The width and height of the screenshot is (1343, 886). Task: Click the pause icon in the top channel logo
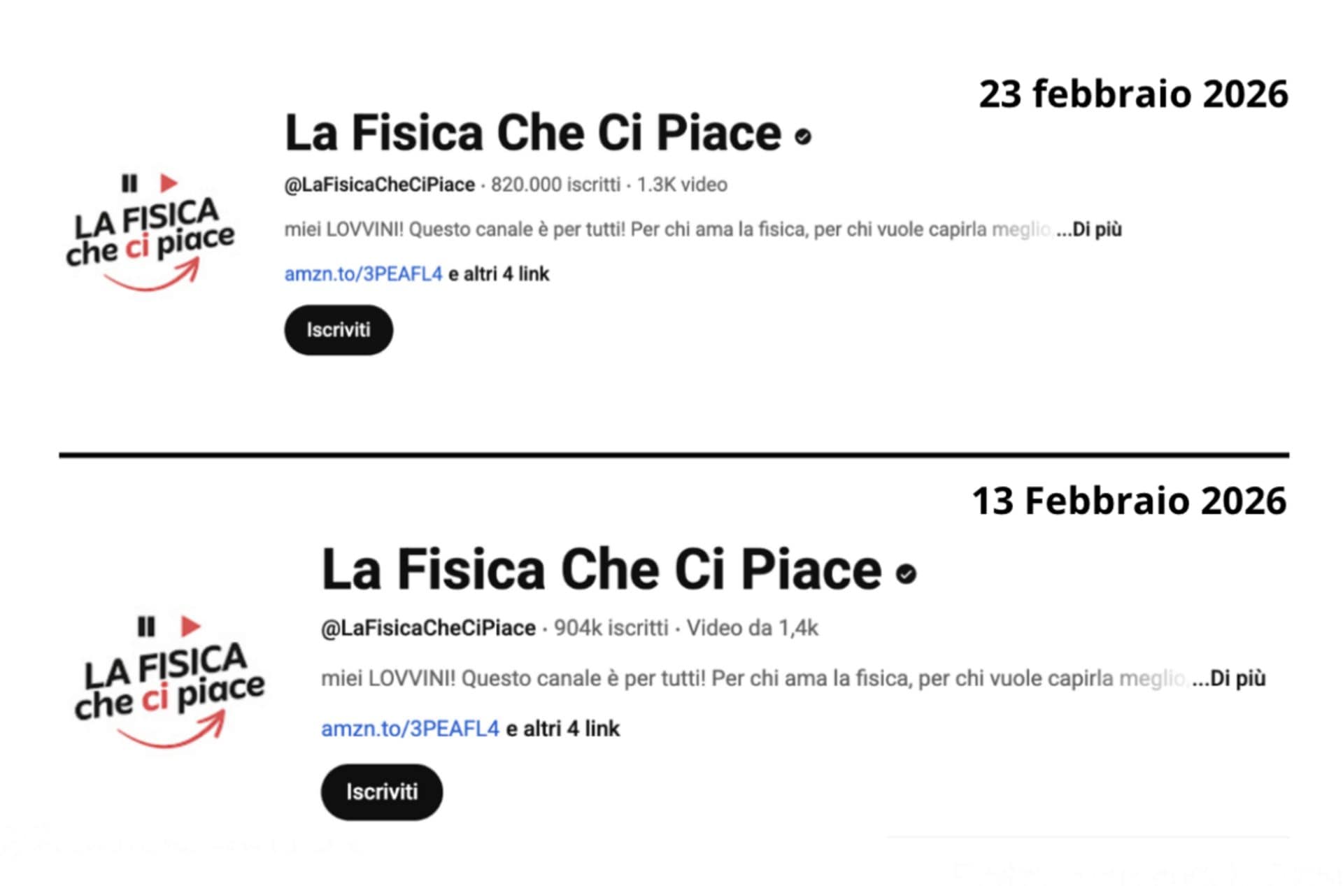pos(128,184)
